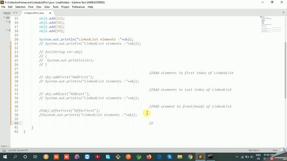Open the volume control tray icon
Image resolution: width=287 pixels, height=161 pixels.
[252, 157]
